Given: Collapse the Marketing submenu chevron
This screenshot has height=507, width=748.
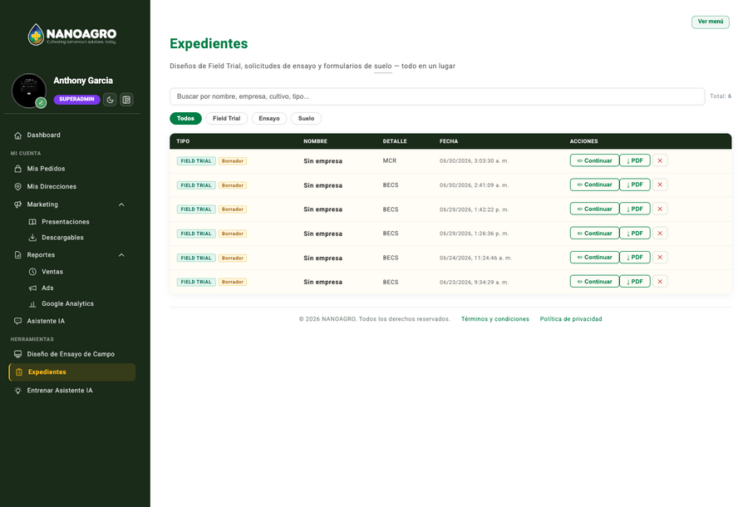Looking at the screenshot, I should point(121,204).
